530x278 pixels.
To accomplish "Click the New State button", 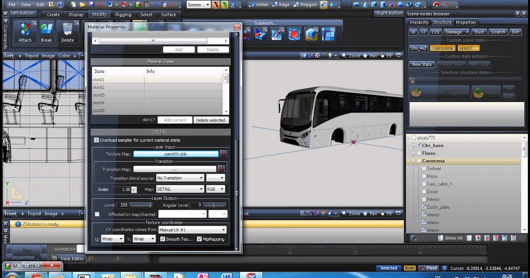I will pyautogui.click(x=421, y=64).
